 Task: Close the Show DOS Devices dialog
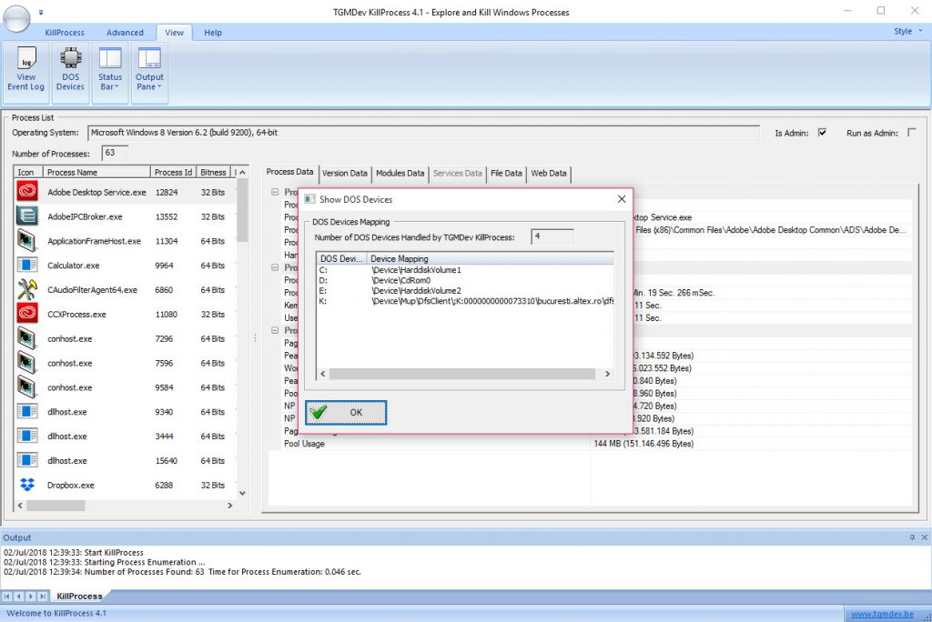tap(621, 199)
